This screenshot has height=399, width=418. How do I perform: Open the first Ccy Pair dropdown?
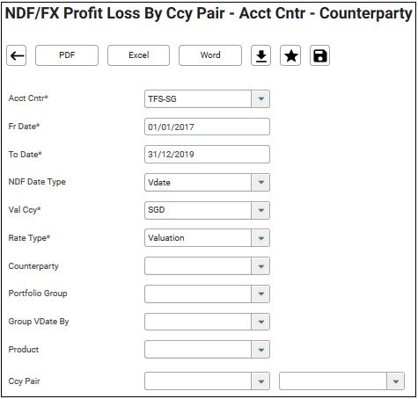click(x=260, y=381)
